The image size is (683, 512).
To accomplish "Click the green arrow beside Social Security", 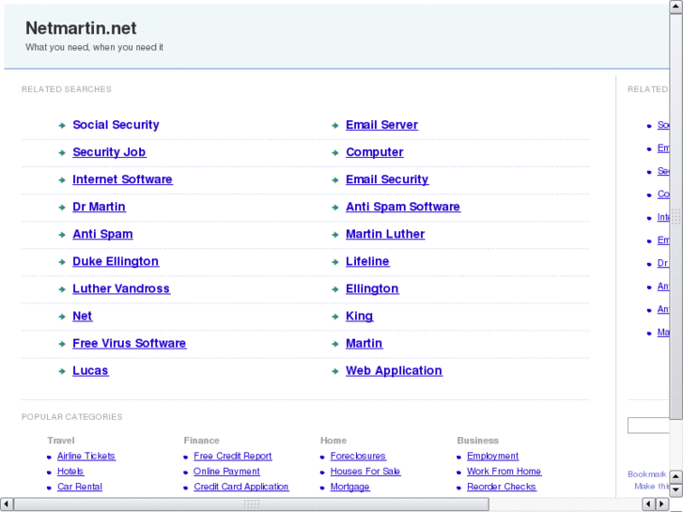I will [x=62, y=126].
